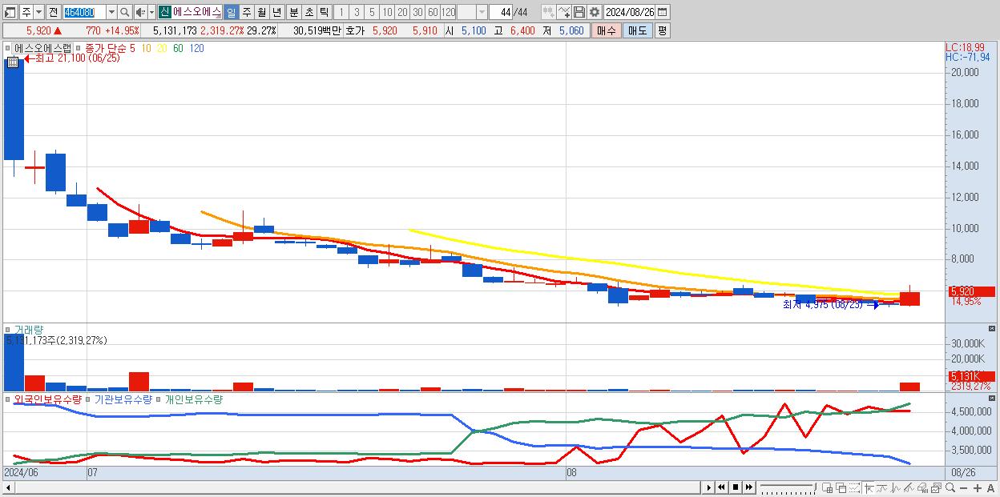1000x497 pixels.
Task: Open the stock code history dropdown arrow
Action: (x=111, y=12)
